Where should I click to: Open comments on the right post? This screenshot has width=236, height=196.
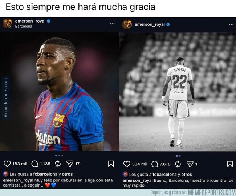click(x=155, y=164)
